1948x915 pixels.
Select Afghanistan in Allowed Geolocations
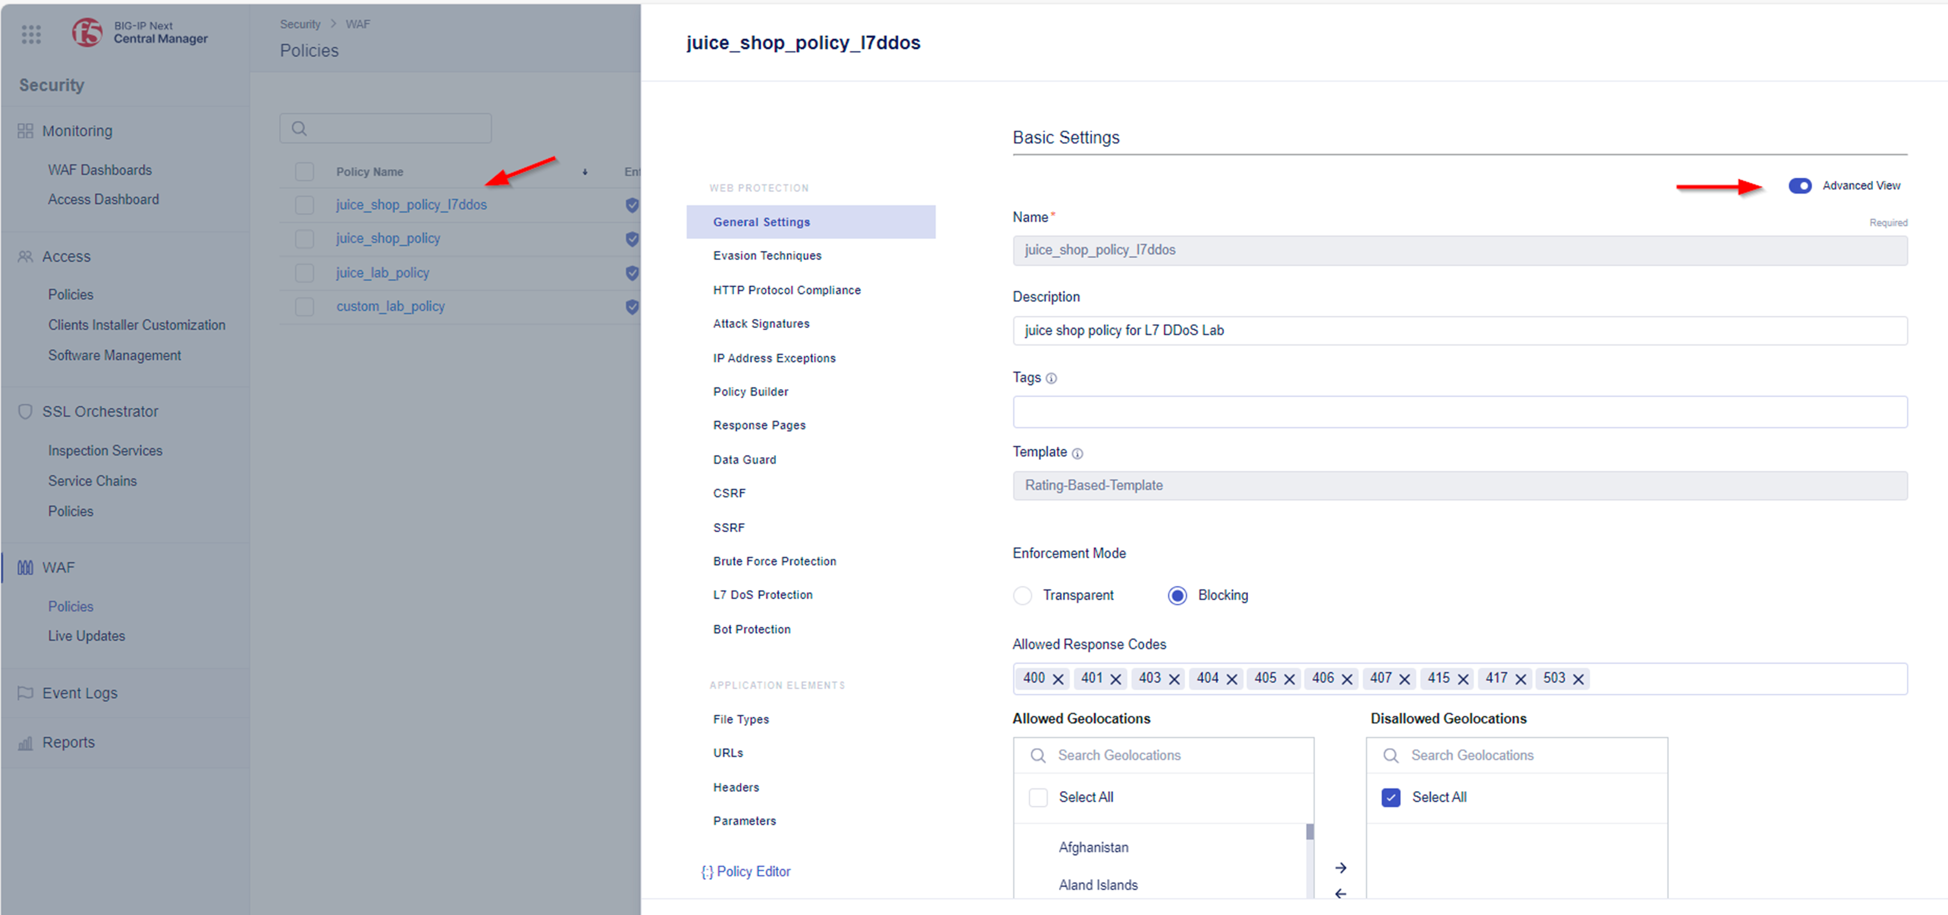pyautogui.click(x=1093, y=848)
